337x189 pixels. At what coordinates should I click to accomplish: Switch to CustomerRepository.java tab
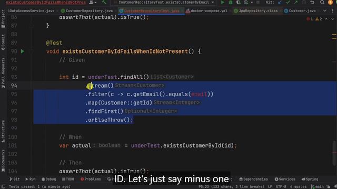coord(87,10)
